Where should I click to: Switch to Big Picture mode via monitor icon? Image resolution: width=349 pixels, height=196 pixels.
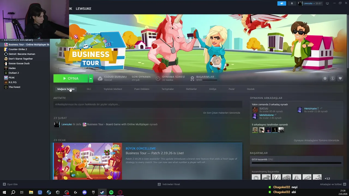(x=327, y=3)
